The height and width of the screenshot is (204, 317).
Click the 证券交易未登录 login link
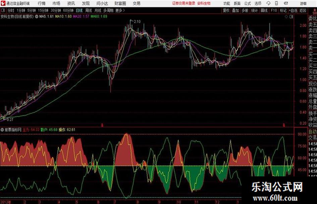pos(183,3)
